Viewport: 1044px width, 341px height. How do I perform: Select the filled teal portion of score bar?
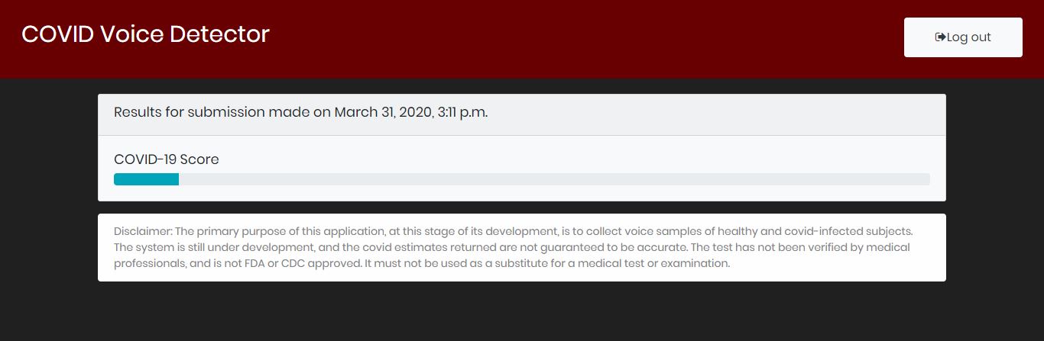coord(146,179)
